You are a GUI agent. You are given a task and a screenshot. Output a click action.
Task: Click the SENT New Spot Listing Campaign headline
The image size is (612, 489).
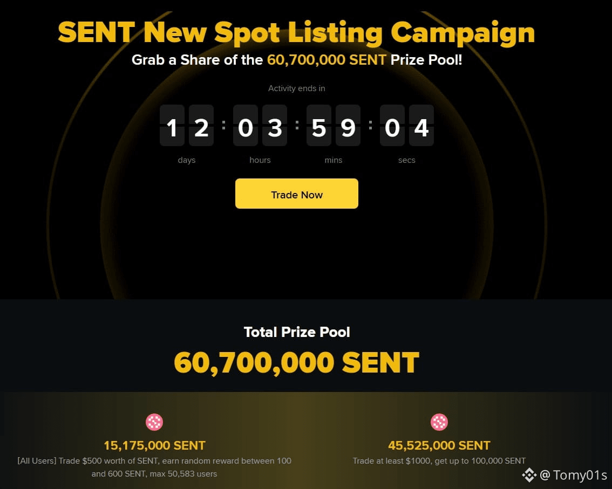(296, 32)
